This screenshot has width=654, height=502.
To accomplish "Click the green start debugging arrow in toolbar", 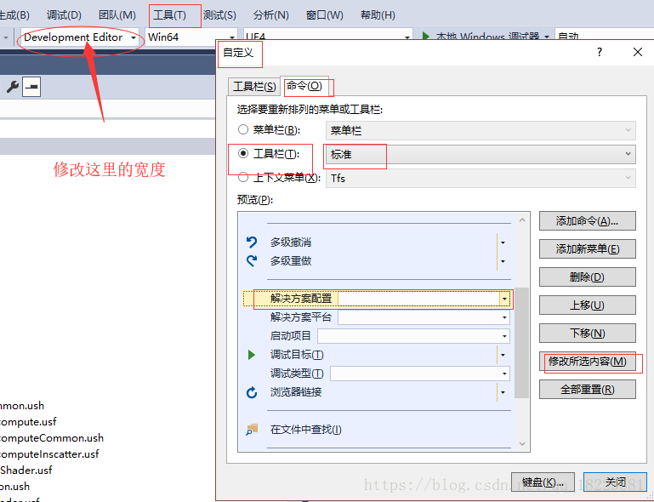I will tap(425, 37).
